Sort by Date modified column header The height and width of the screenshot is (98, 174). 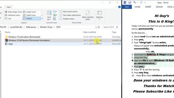pos(90,32)
